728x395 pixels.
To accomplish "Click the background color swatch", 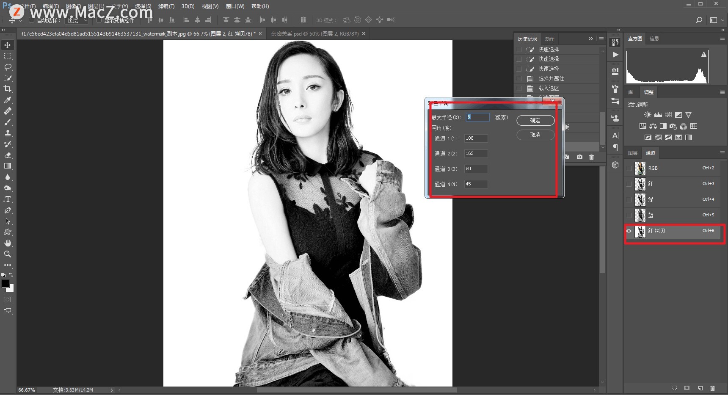I will (x=11, y=289).
